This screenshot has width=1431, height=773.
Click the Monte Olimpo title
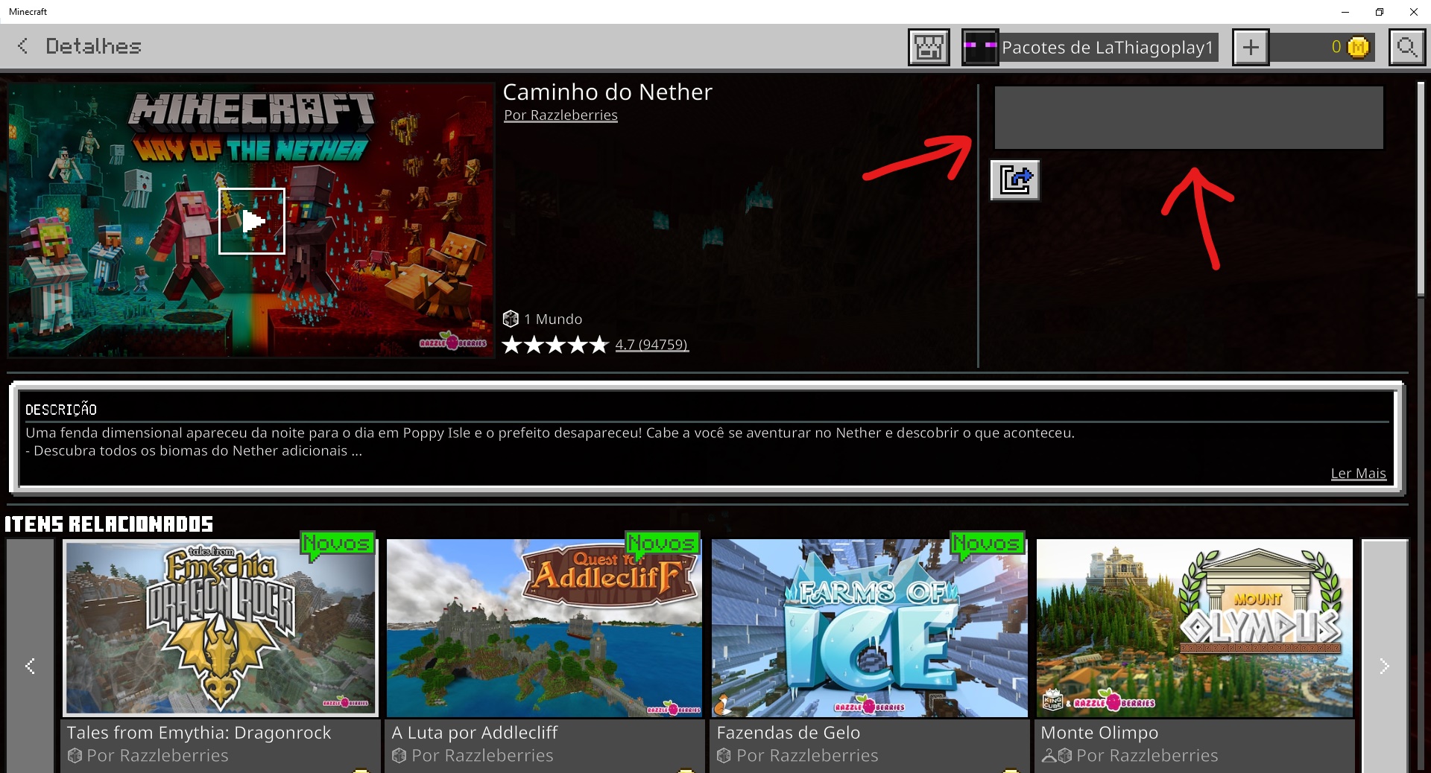pos(1100,733)
